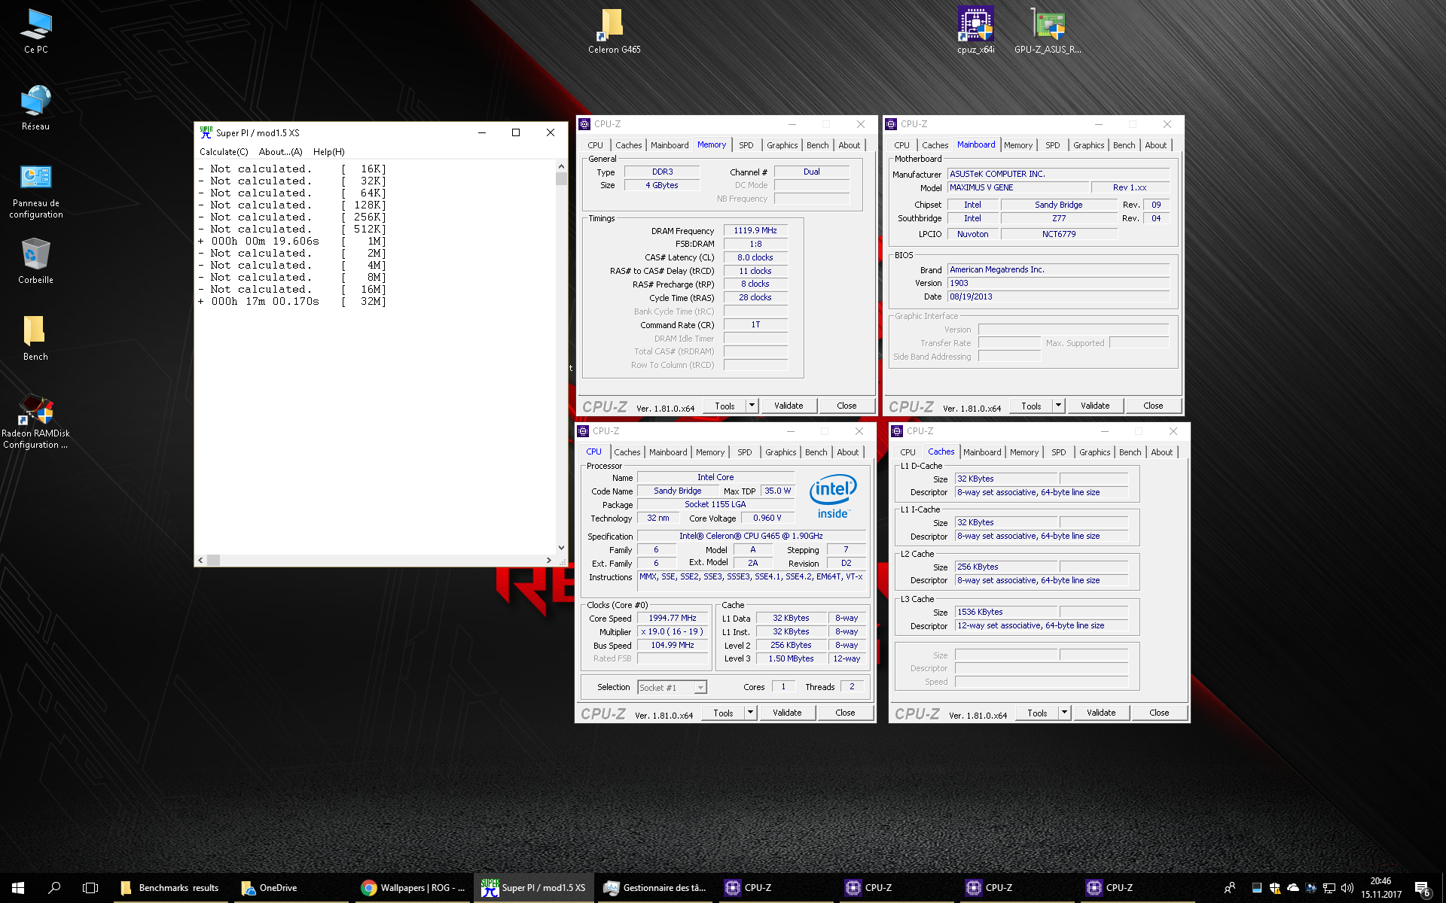
Task: Open the Bench folder icon
Action: [x=35, y=338]
